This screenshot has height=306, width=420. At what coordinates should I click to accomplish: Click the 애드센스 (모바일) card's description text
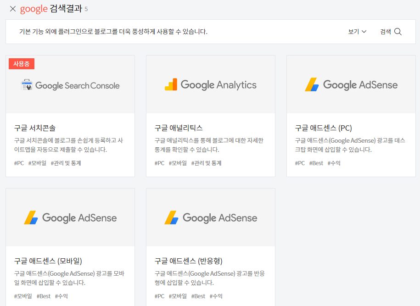point(69,278)
